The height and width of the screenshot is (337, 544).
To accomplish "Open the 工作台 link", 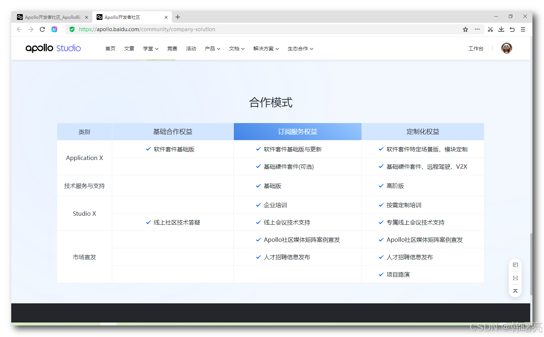I will (x=476, y=49).
